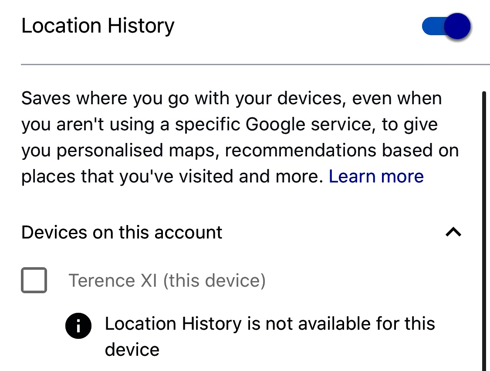
Task: Click the upward caret icon next to Devices
Action: tap(453, 232)
